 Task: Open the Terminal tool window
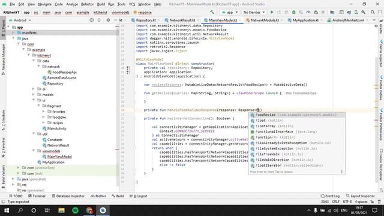click(x=37, y=196)
